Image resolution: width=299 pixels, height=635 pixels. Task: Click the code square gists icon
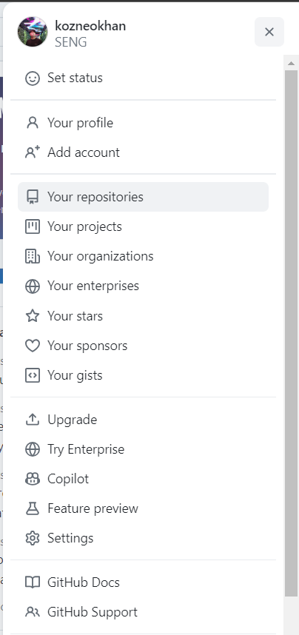click(x=33, y=375)
